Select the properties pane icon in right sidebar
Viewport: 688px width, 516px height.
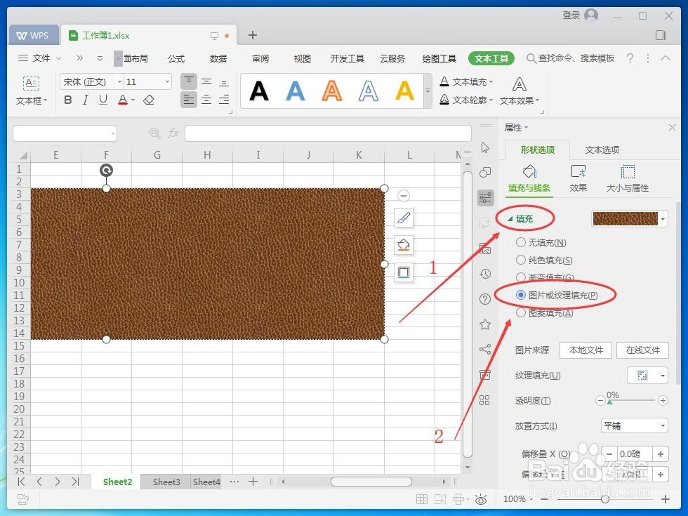[485, 197]
